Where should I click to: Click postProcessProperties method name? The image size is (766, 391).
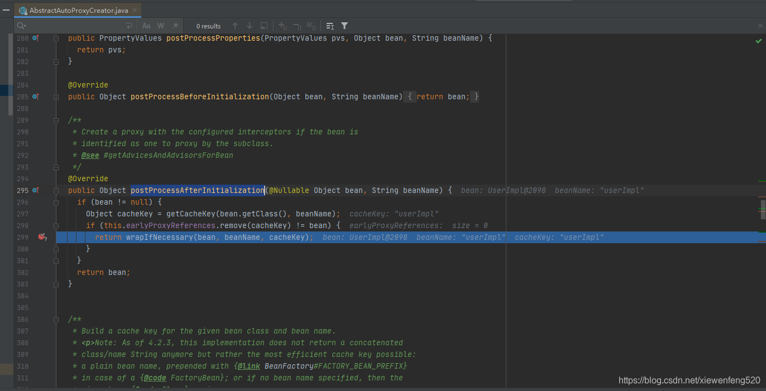point(213,38)
